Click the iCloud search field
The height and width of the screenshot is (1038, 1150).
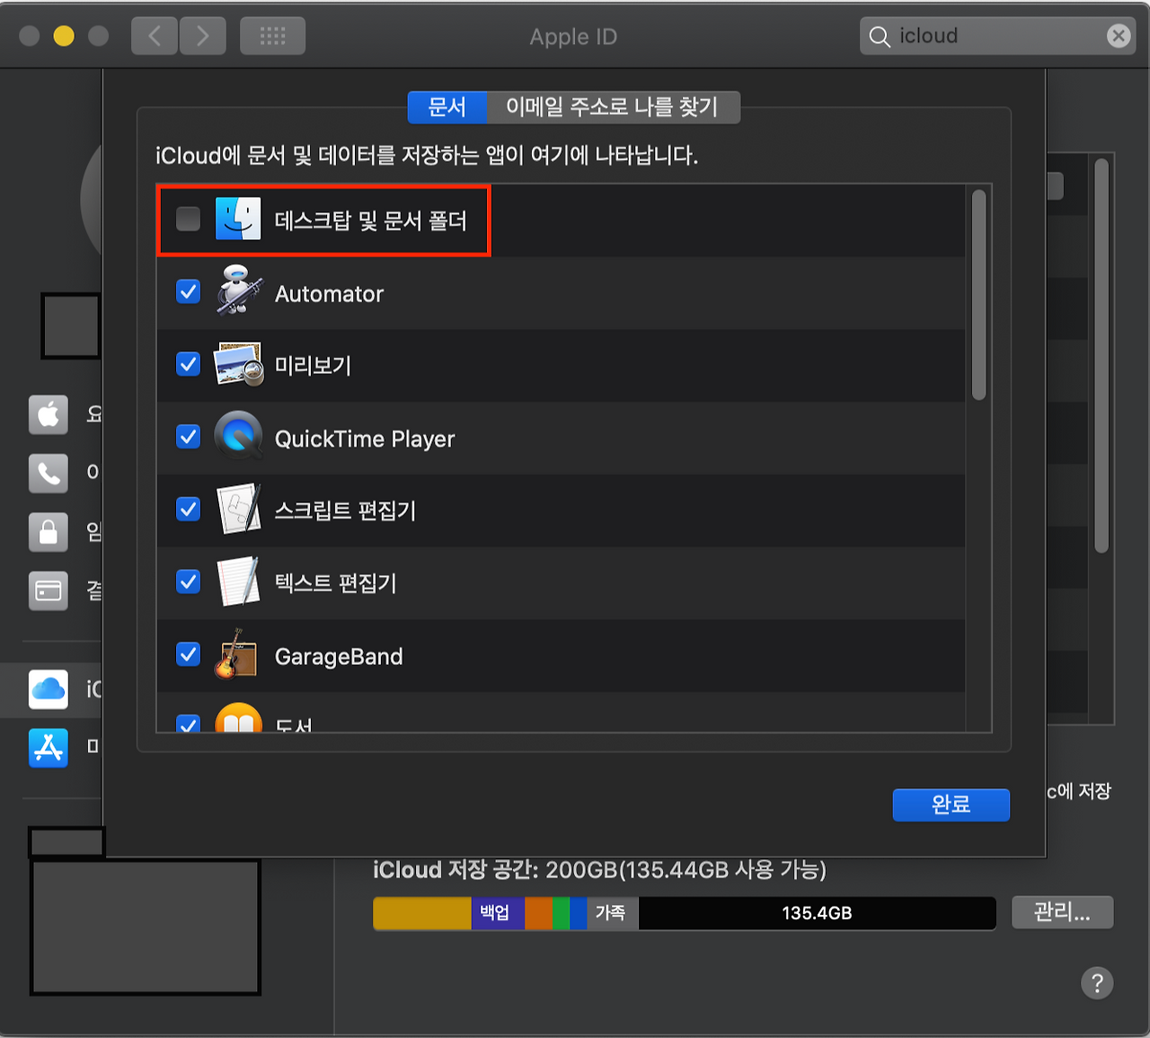point(997,36)
